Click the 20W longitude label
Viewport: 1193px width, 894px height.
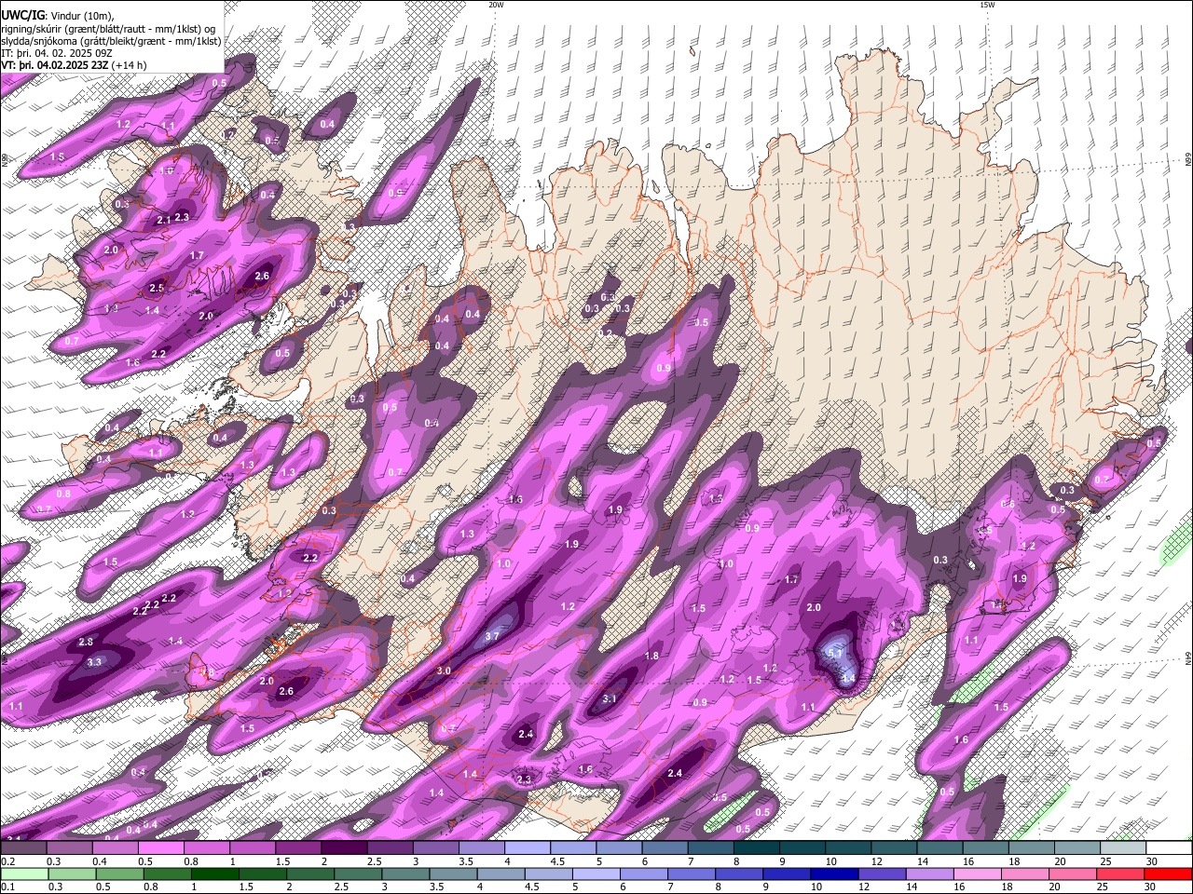point(496,5)
